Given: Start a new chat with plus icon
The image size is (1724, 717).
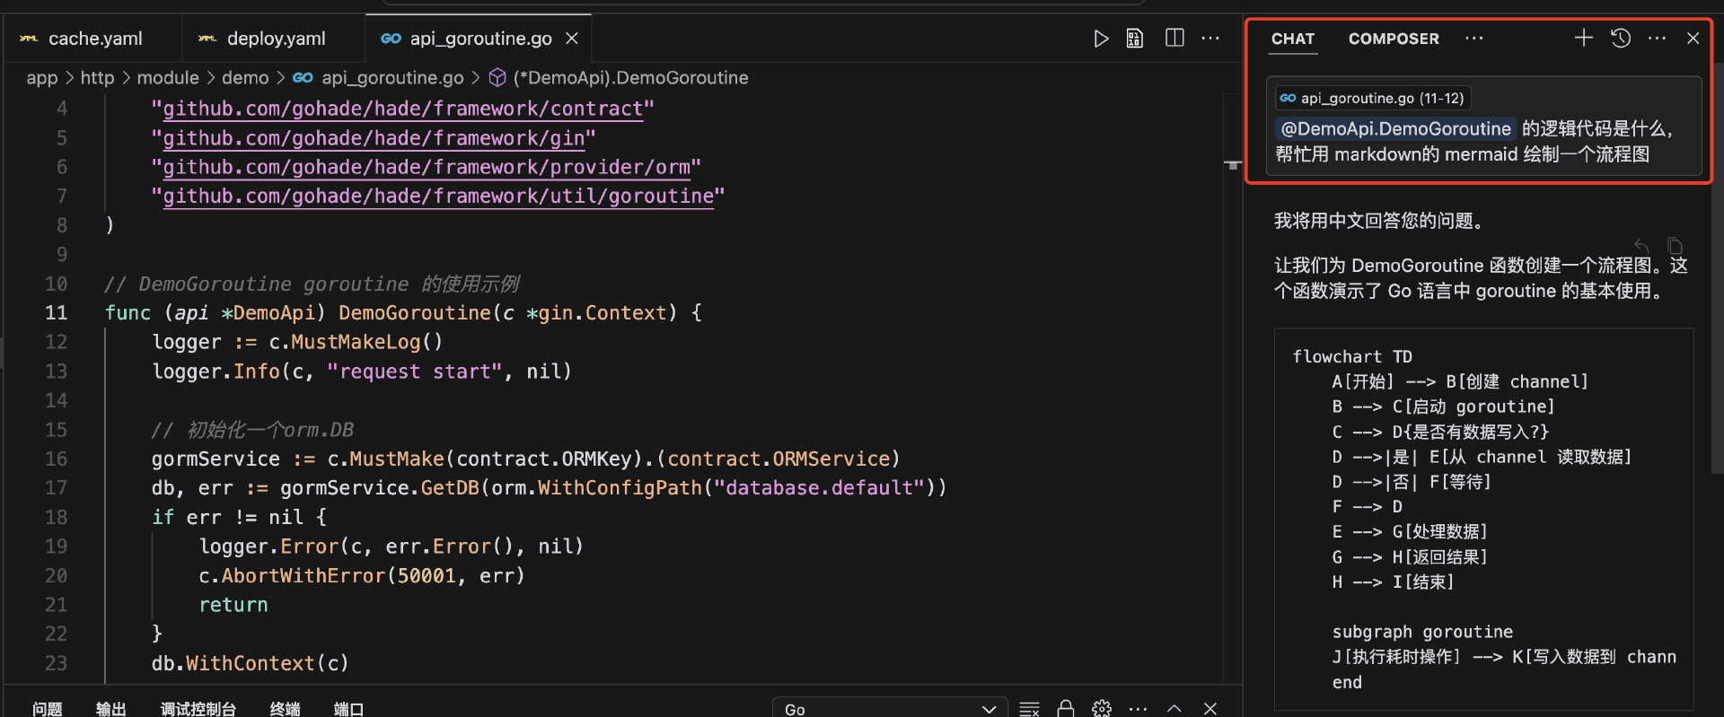Looking at the screenshot, I should [1583, 38].
